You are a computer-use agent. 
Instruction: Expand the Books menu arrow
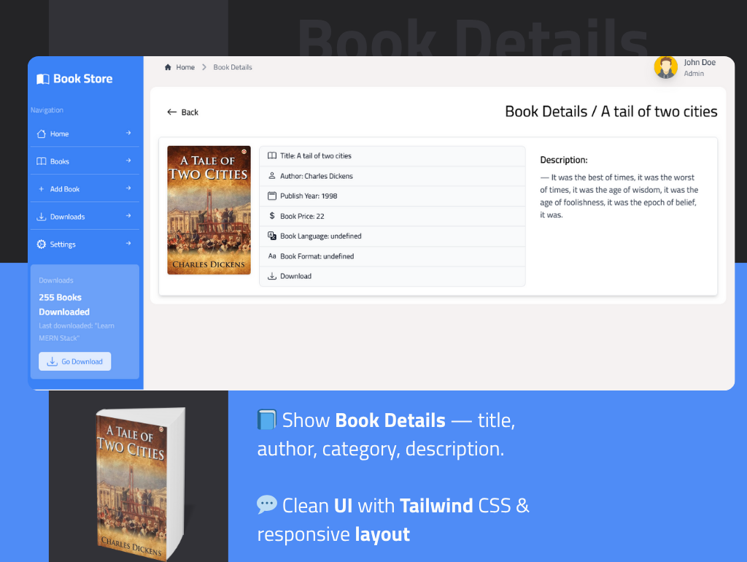point(128,161)
